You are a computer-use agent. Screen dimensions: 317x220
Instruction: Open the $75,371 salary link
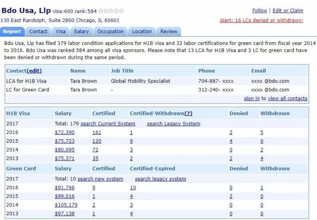click(x=64, y=159)
